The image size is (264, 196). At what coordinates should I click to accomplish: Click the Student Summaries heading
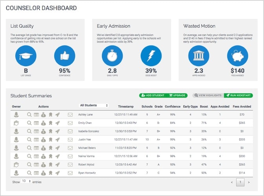point(31,96)
